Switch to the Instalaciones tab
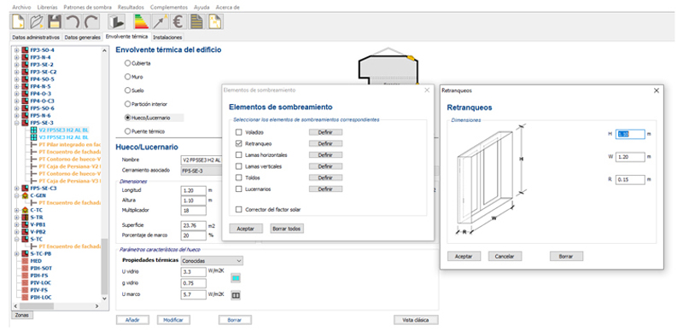The image size is (683, 331). pyautogui.click(x=167, y=38)
